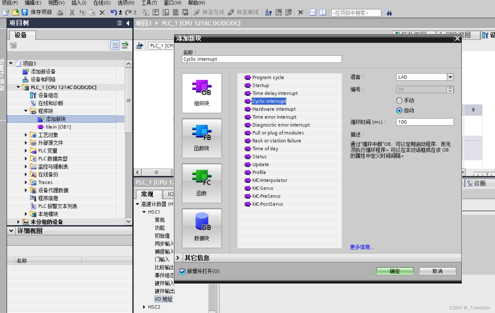Viewport: 495px width, 313px height.
Task: Open the 编辑(E) menu
Action: click(33, 3)
